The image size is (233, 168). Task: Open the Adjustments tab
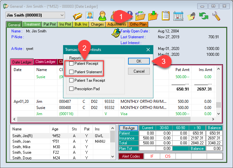coord(117,24)
